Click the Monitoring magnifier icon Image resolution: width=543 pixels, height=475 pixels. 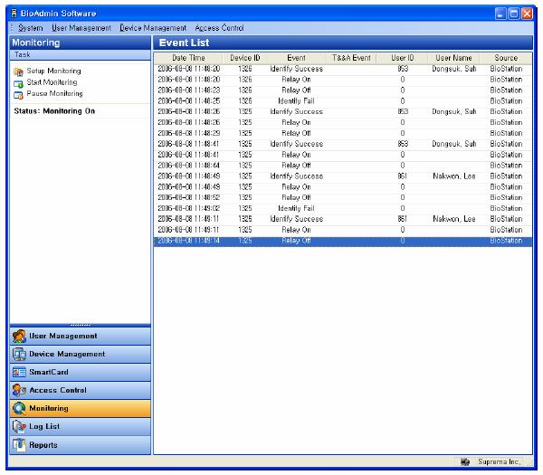point(19,409)
